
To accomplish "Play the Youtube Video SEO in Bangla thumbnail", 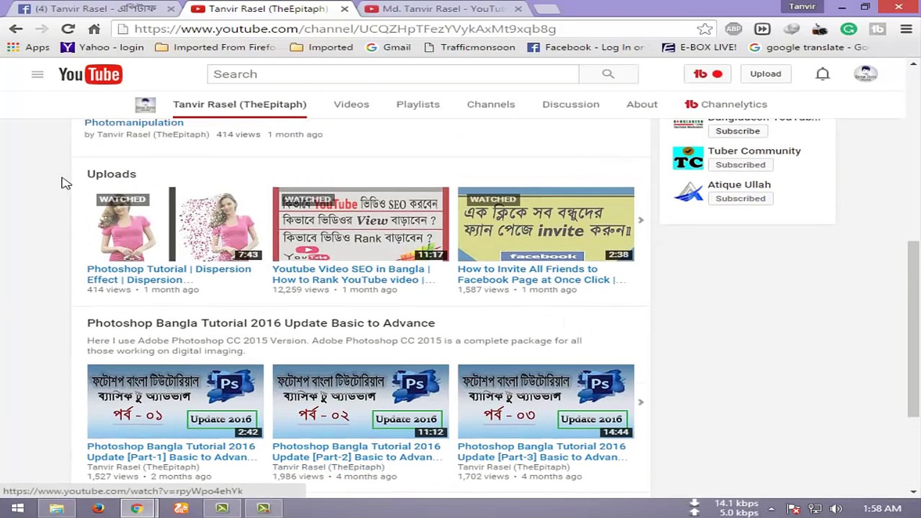I will click(360, 224).
